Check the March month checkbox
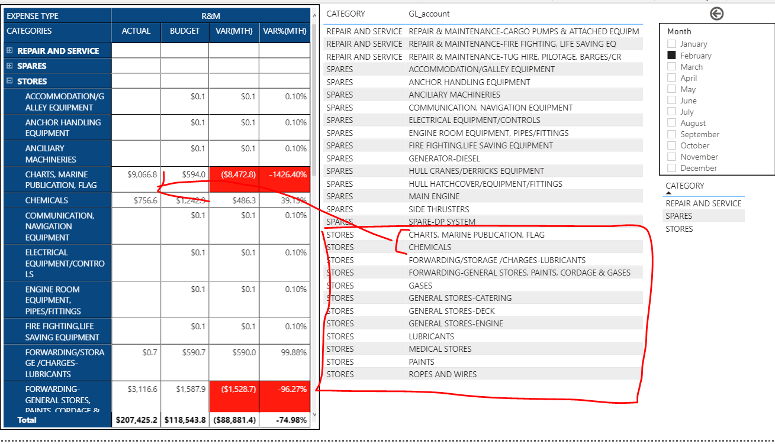The width and height of the screenshot is (775, 444). [x=671, y=67]
